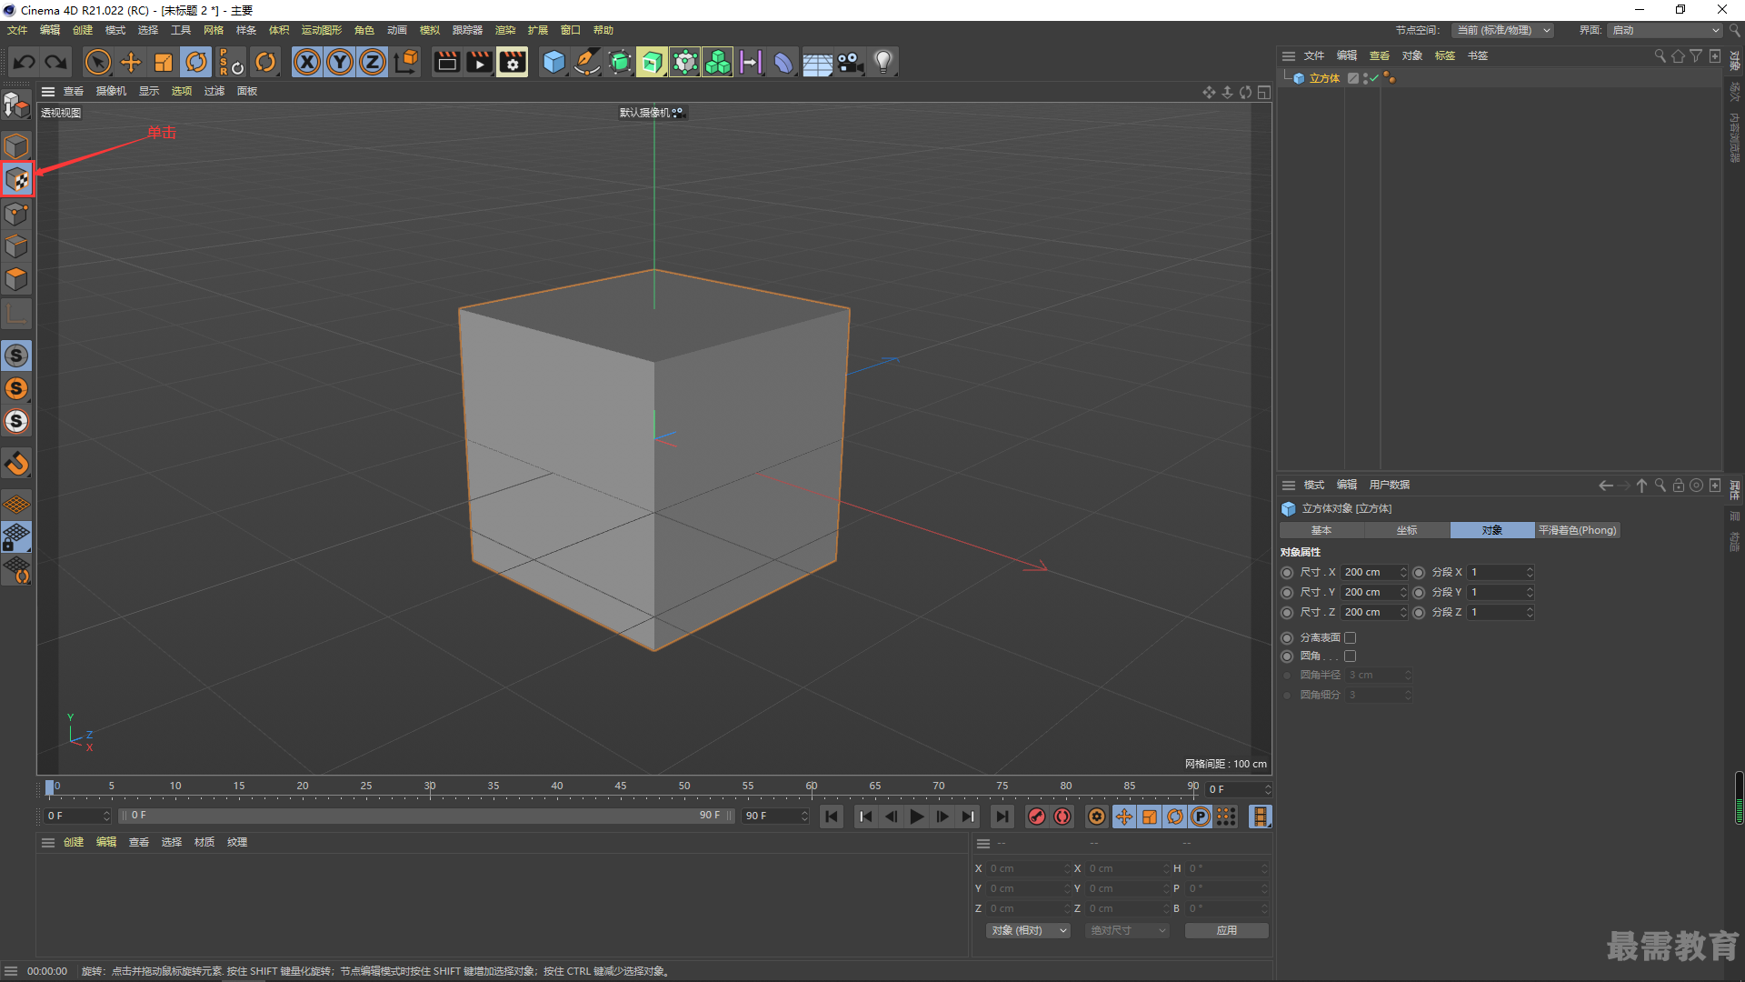Viewport: 1745px width, 982px height.
Task: Toggle the 立方体 editor visibility dots
Action: coord(1365,78)
